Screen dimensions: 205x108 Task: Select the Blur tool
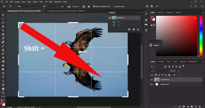coord(3,65)
